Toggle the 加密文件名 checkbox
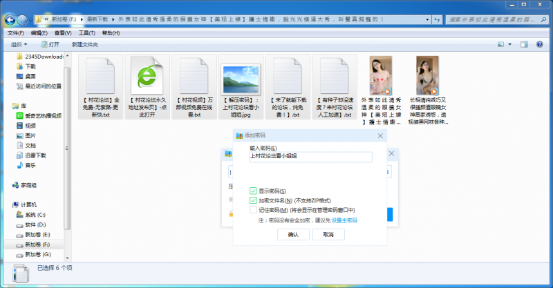553x288 pixels. pos(254,200)
